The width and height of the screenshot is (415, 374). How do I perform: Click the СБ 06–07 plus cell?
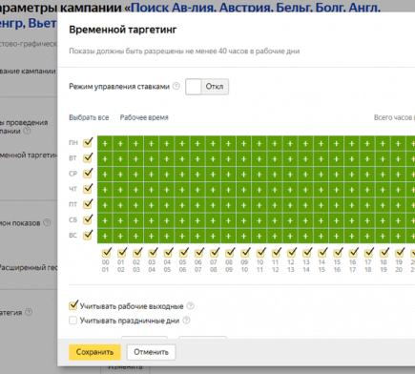pos(197,220)
